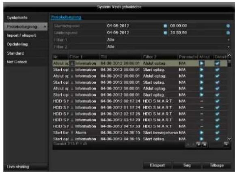Select the HDD S.M.A.R.T. row at 01:17:24

(x=140, y=107)
